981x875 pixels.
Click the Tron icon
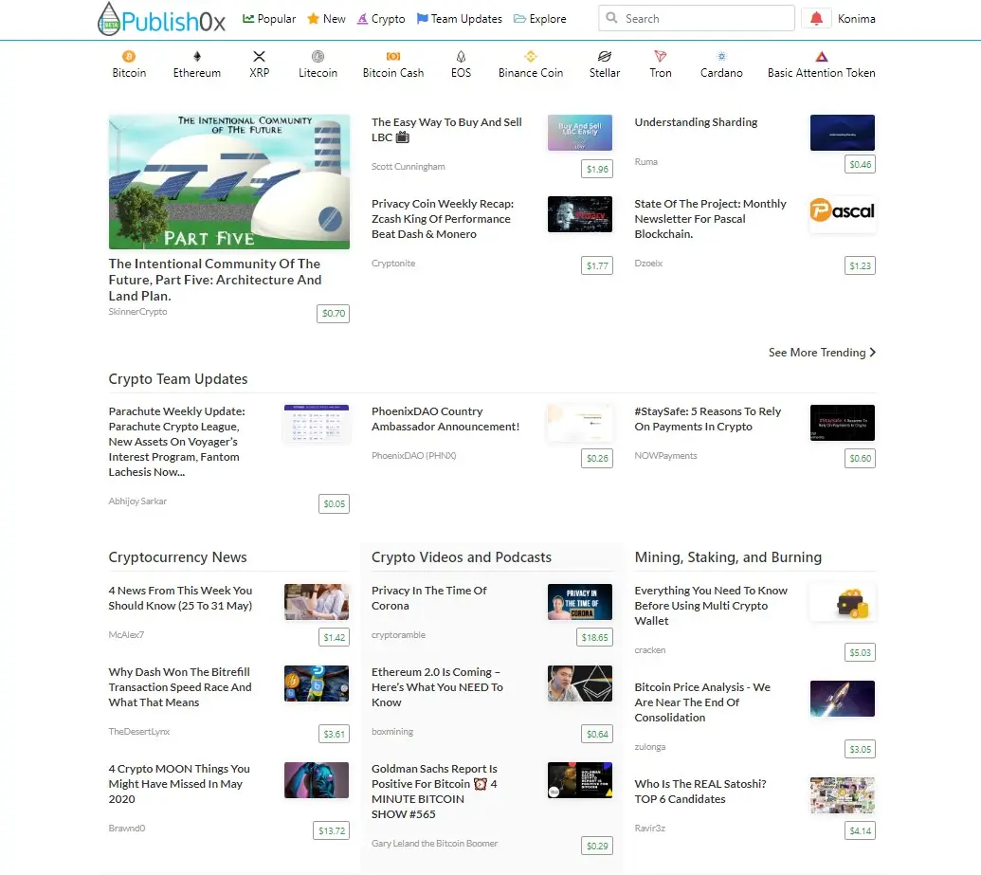click(660, 56)
